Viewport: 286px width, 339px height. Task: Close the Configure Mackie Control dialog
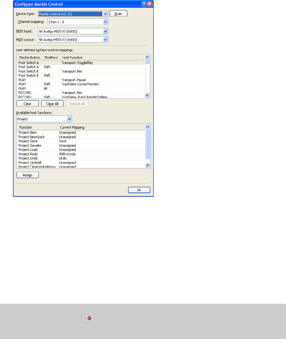click(150, 4)
